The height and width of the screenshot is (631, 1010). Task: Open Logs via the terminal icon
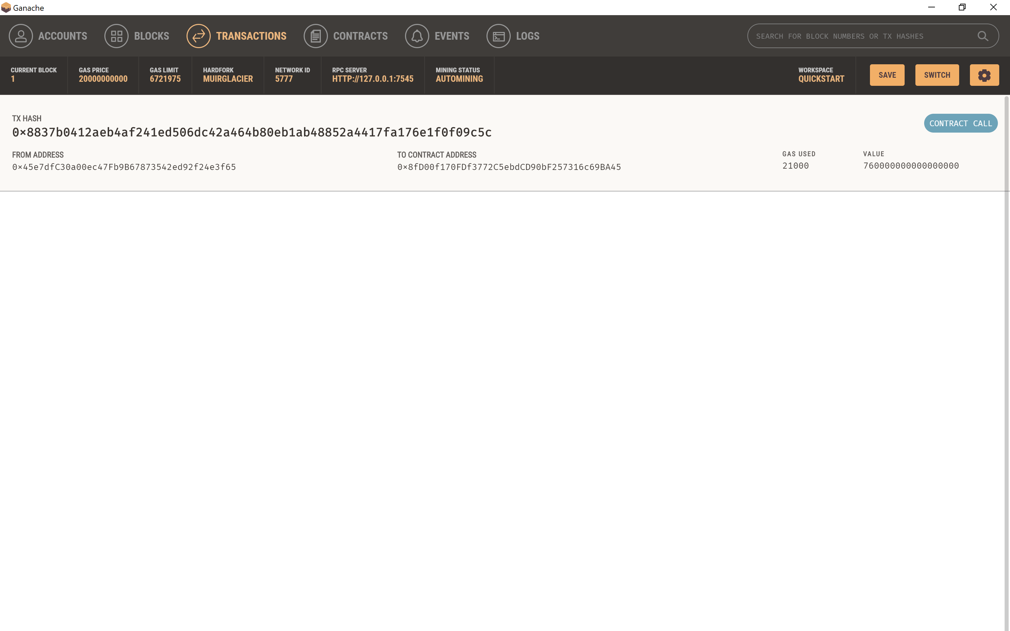(x=498, y=36)
